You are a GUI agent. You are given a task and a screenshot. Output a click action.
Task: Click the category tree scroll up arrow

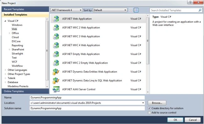pyautogui.click(x=47, y=19)
